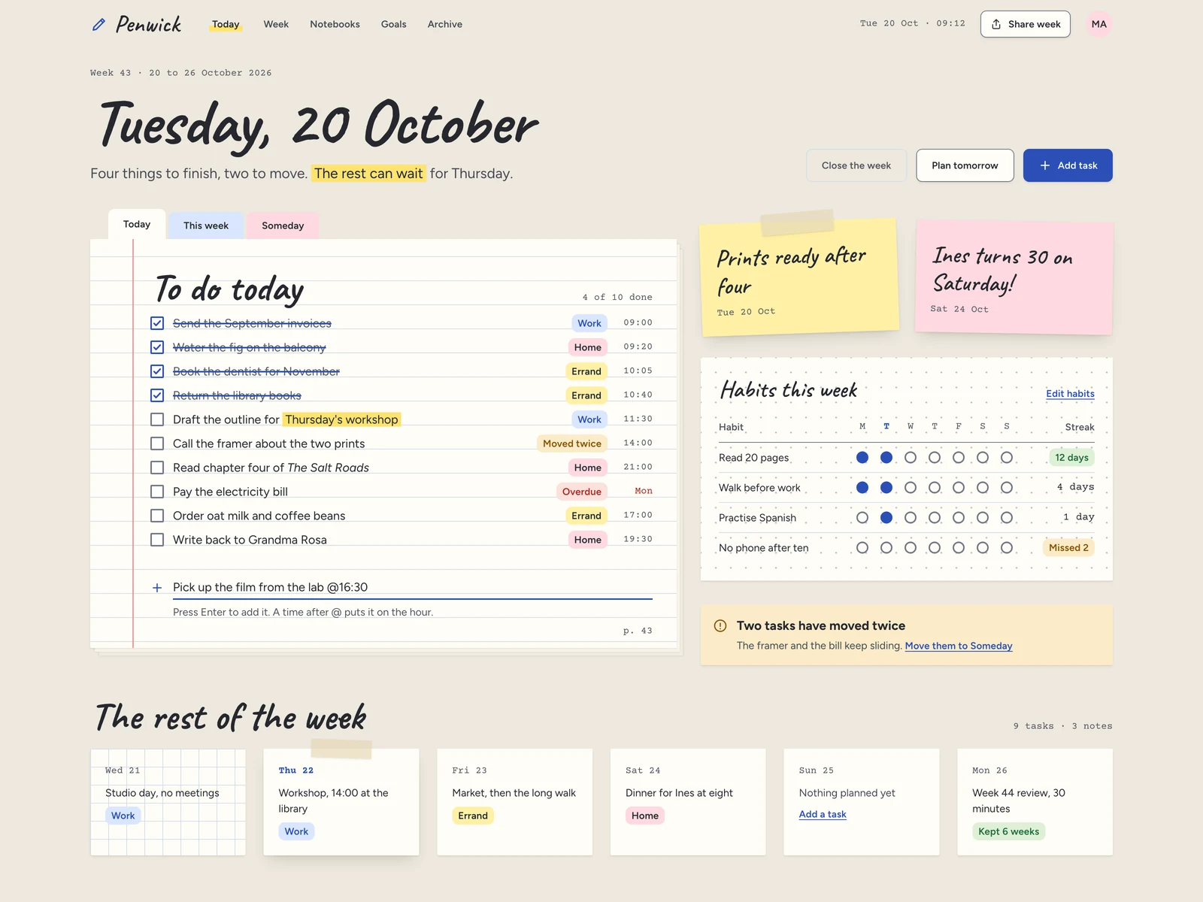Mark Read 20 pages done for Wednesday
1203x902 pixels.
coord(911,457)
